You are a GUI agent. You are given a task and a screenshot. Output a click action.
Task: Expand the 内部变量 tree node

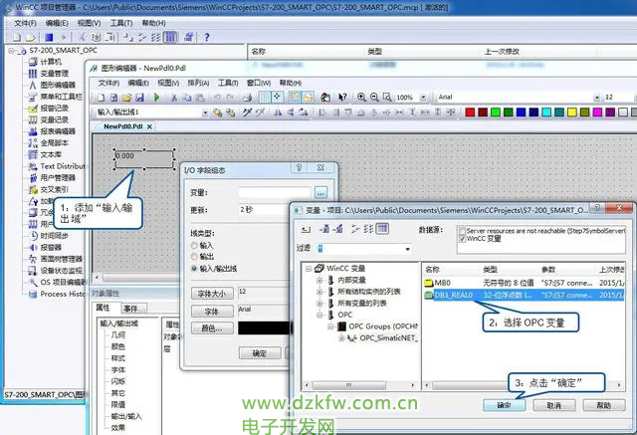320,281
